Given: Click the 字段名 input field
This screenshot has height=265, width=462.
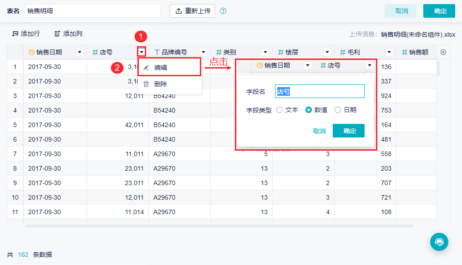Looking at the screenshot, I should click(320, 91).
